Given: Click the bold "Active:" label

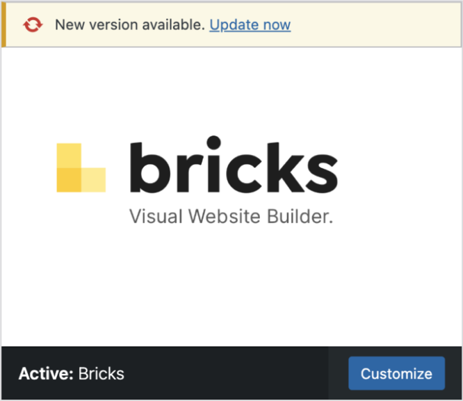Looking at the screenshot, I should click(x=46, y=374).
